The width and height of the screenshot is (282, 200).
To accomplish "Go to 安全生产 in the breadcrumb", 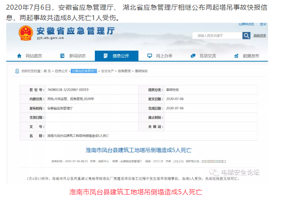I will point(108,71).
